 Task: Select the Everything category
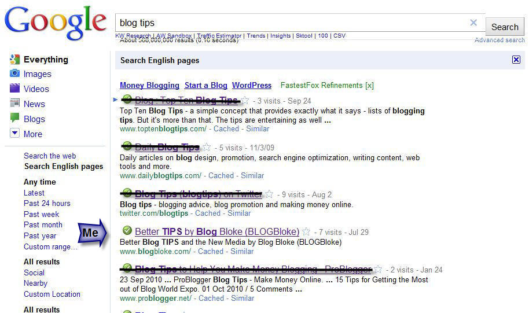[x=46, y=60]
